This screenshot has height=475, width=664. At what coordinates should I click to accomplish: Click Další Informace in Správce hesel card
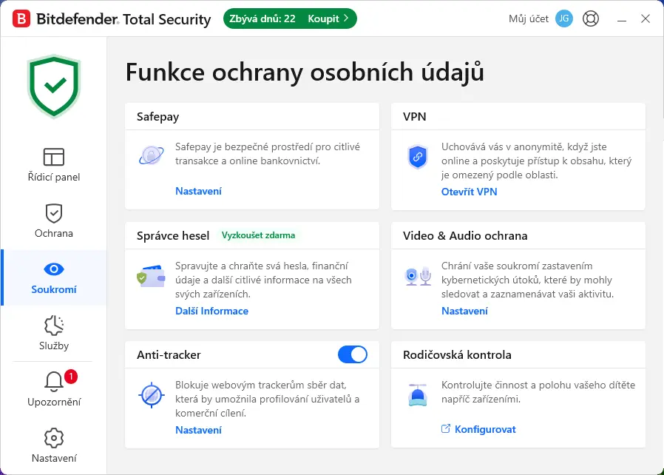tap(211, 311)
